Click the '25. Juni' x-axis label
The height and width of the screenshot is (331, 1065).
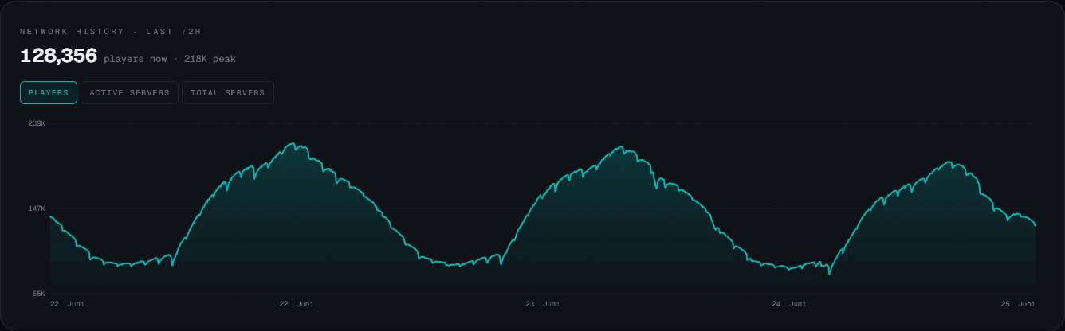pyautogui.click(x=1020, y=304)
